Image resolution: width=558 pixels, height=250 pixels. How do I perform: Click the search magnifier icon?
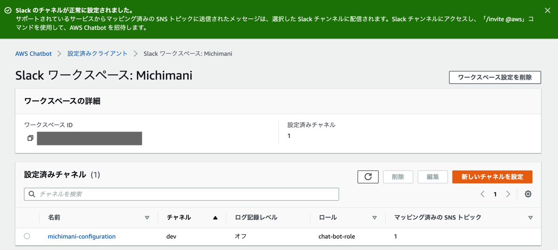(x=32, y=194)
